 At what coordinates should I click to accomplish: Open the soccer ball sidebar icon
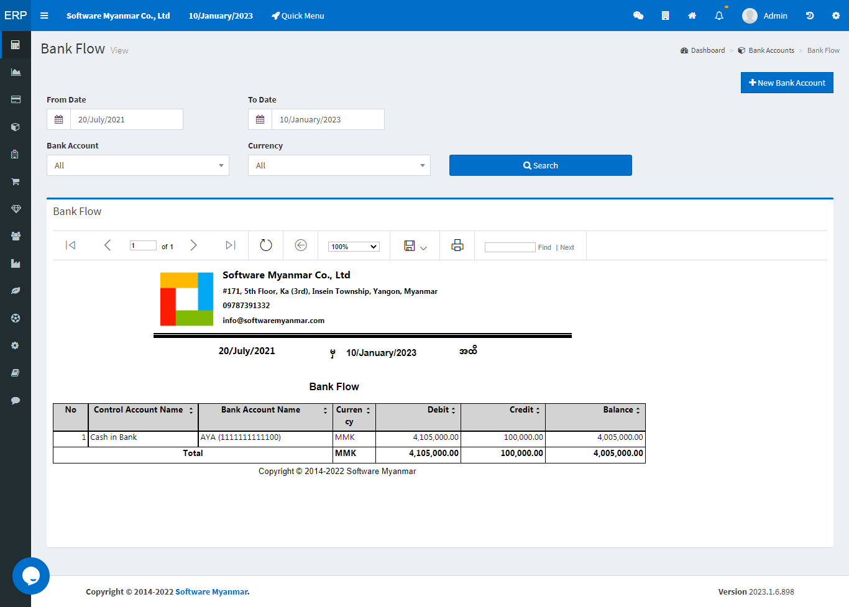[16, 318]
